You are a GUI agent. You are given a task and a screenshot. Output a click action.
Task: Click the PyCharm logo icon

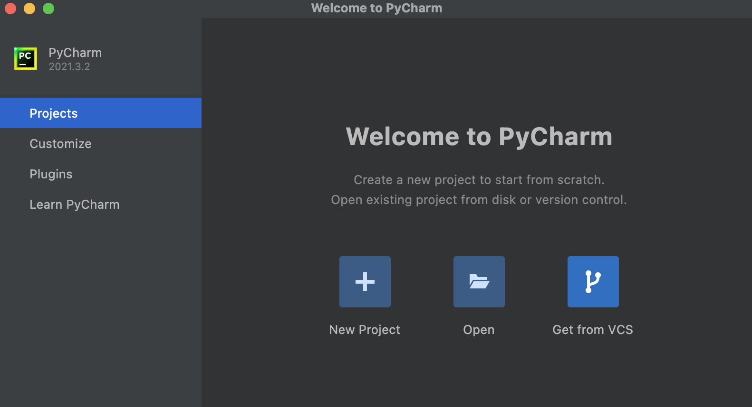[26, 59]
